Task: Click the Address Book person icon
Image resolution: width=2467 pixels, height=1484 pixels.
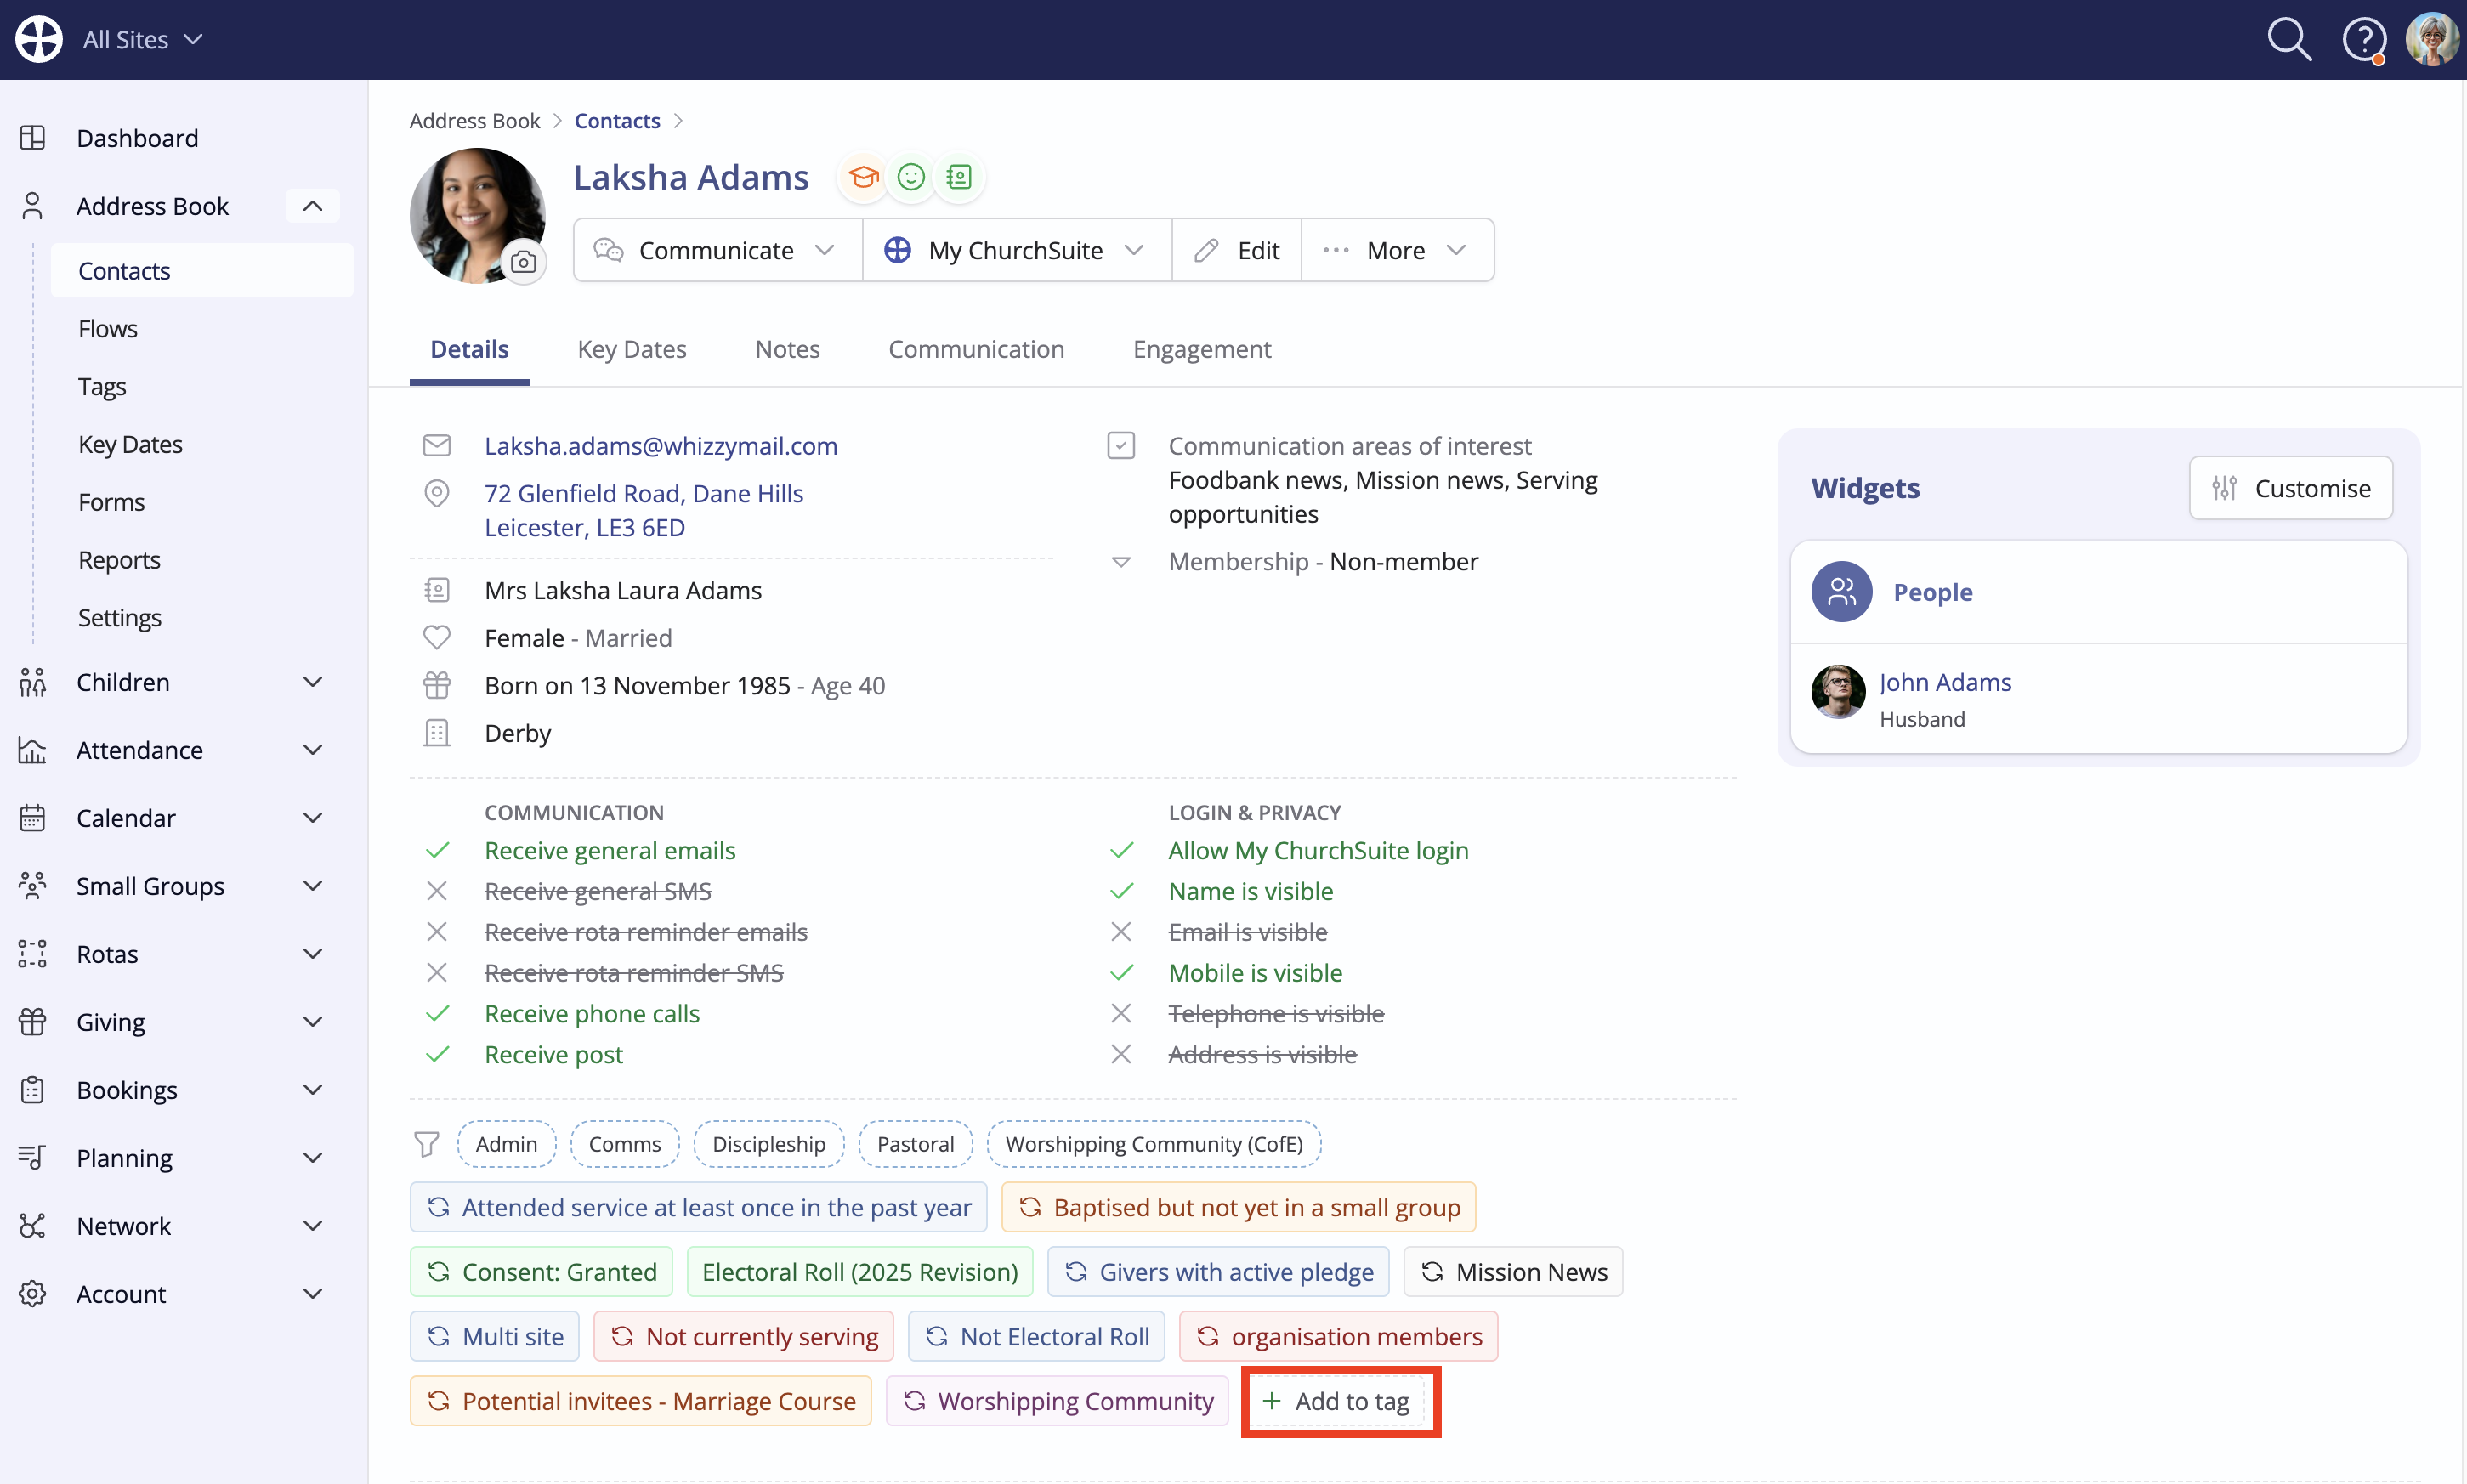Action: 33,206
